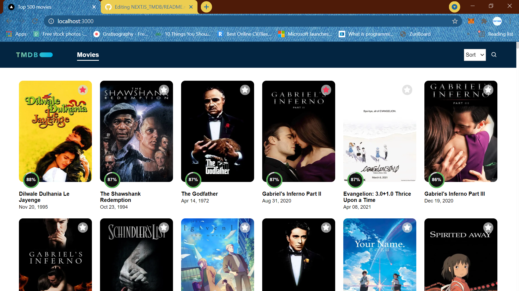
Task: Open the Microsoft launches bookmark
Action: click(305, 34)
